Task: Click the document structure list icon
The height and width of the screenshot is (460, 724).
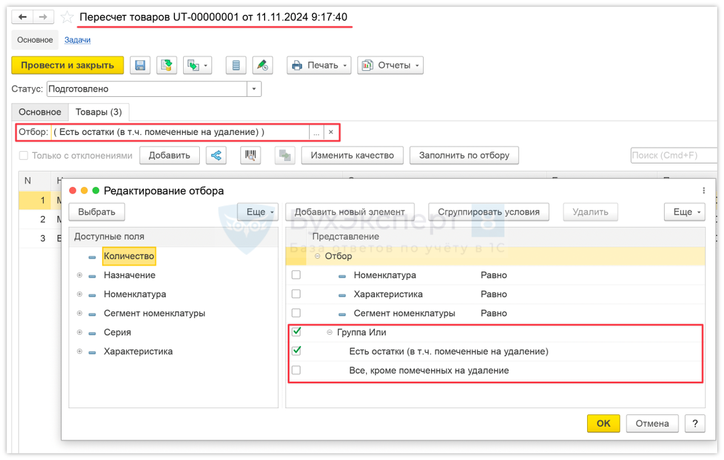Action: click(236, 65)
